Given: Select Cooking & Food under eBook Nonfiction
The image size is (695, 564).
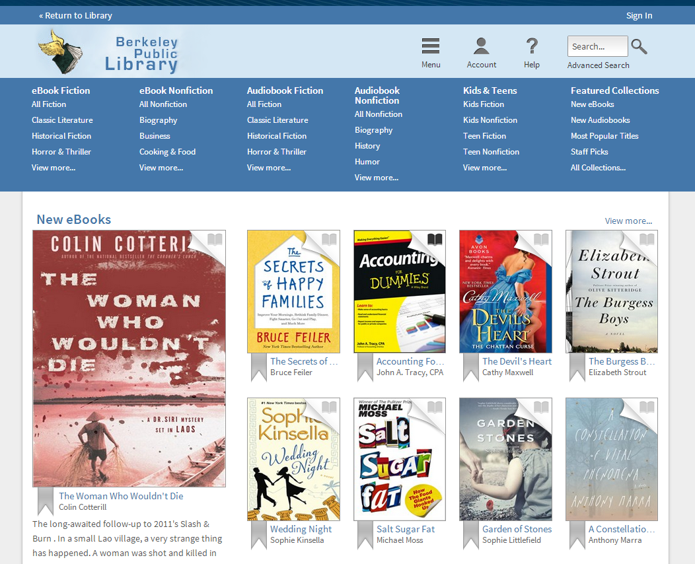Looking at the screenshot, I should point(168,151).
